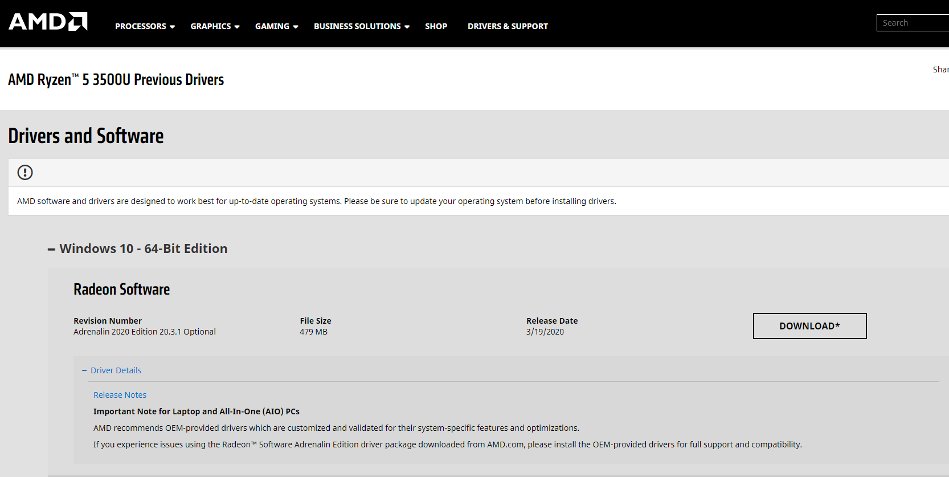Click the 'AMD Ryzen 5 3500U Previous Drivers' title
Image resolution: width=949 pixels, height=477 pixels.
point(116,80)
